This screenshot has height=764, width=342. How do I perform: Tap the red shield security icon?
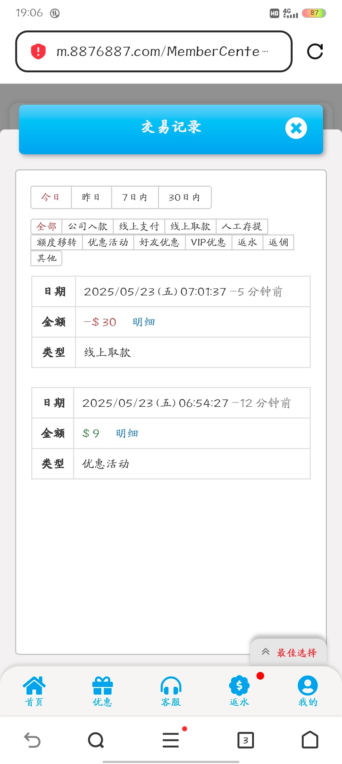click(38, 51)
